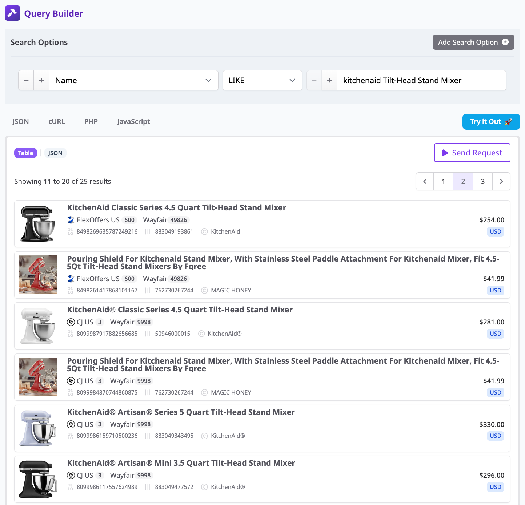Click the Query Builder hammer logo icon
Viewport: 525px width, 505px height.
pyautogui.click(x=12, y=13)
